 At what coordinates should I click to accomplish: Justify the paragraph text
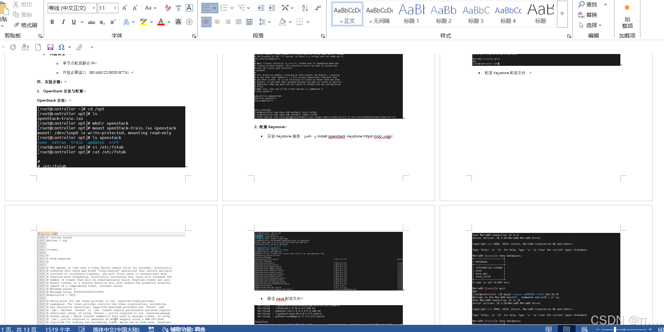(239, 22)
